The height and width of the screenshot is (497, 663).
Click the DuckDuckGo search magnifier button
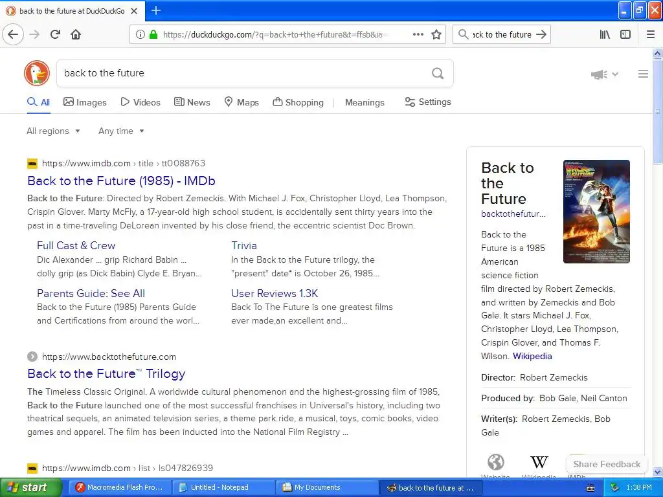point(438,74)
